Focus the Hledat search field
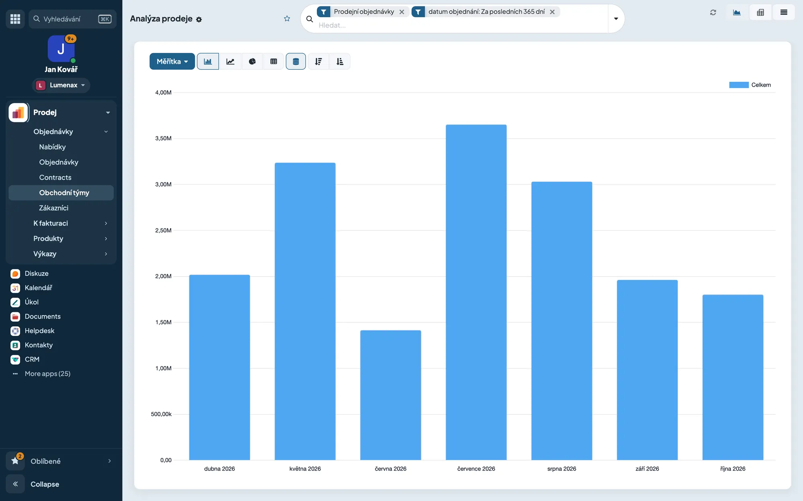Image resolution: width=803 pixels, height=501 pixels. (x=462, y=25)
